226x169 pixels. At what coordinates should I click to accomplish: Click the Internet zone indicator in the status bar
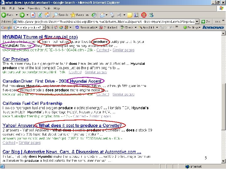tap(194, 166)
